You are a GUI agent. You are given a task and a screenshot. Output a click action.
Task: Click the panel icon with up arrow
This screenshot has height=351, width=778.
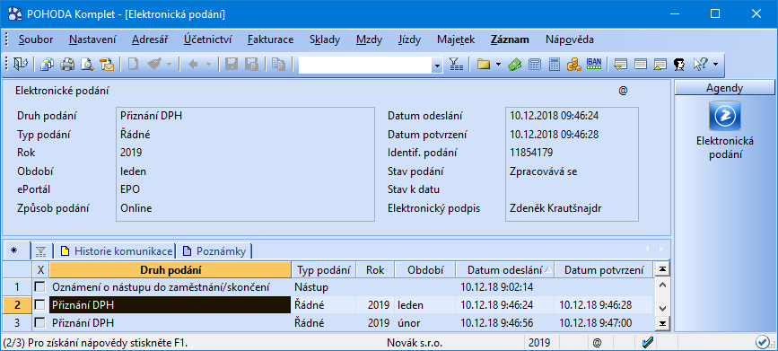tap(660, 64)
